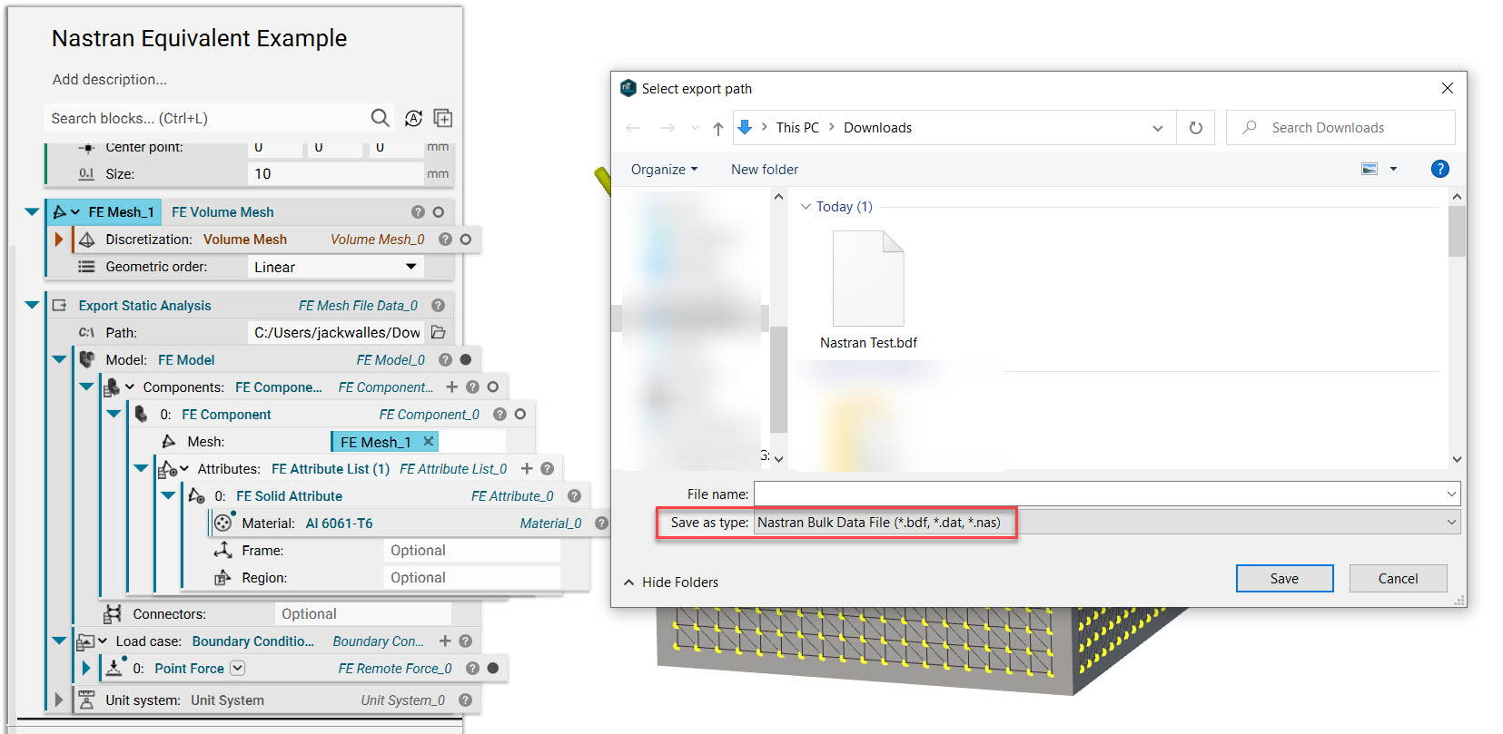The height and width of the screenshot is (734, 1503).
Task: Open help for Discretization Volume Mesh
Action: (x=445, y=240)
